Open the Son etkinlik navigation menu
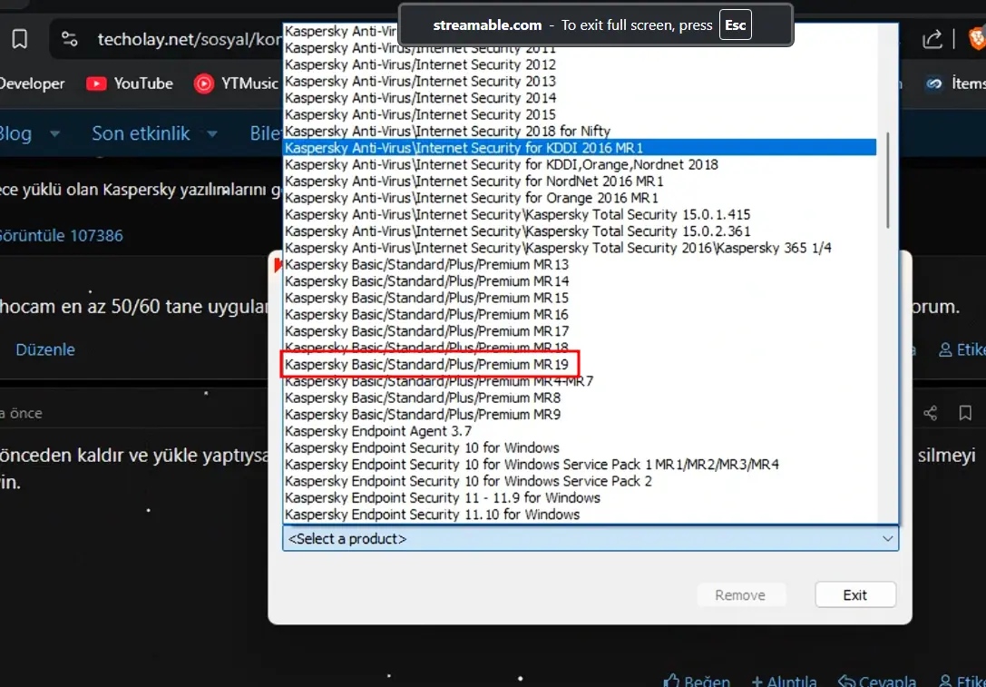Viewport: 986px width, 687px height. point(141,133)
